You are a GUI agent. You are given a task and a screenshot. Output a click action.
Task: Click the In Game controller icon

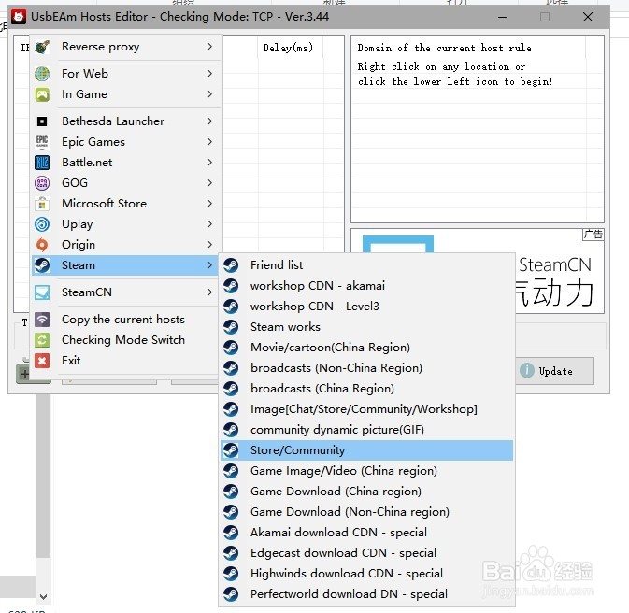42,94
